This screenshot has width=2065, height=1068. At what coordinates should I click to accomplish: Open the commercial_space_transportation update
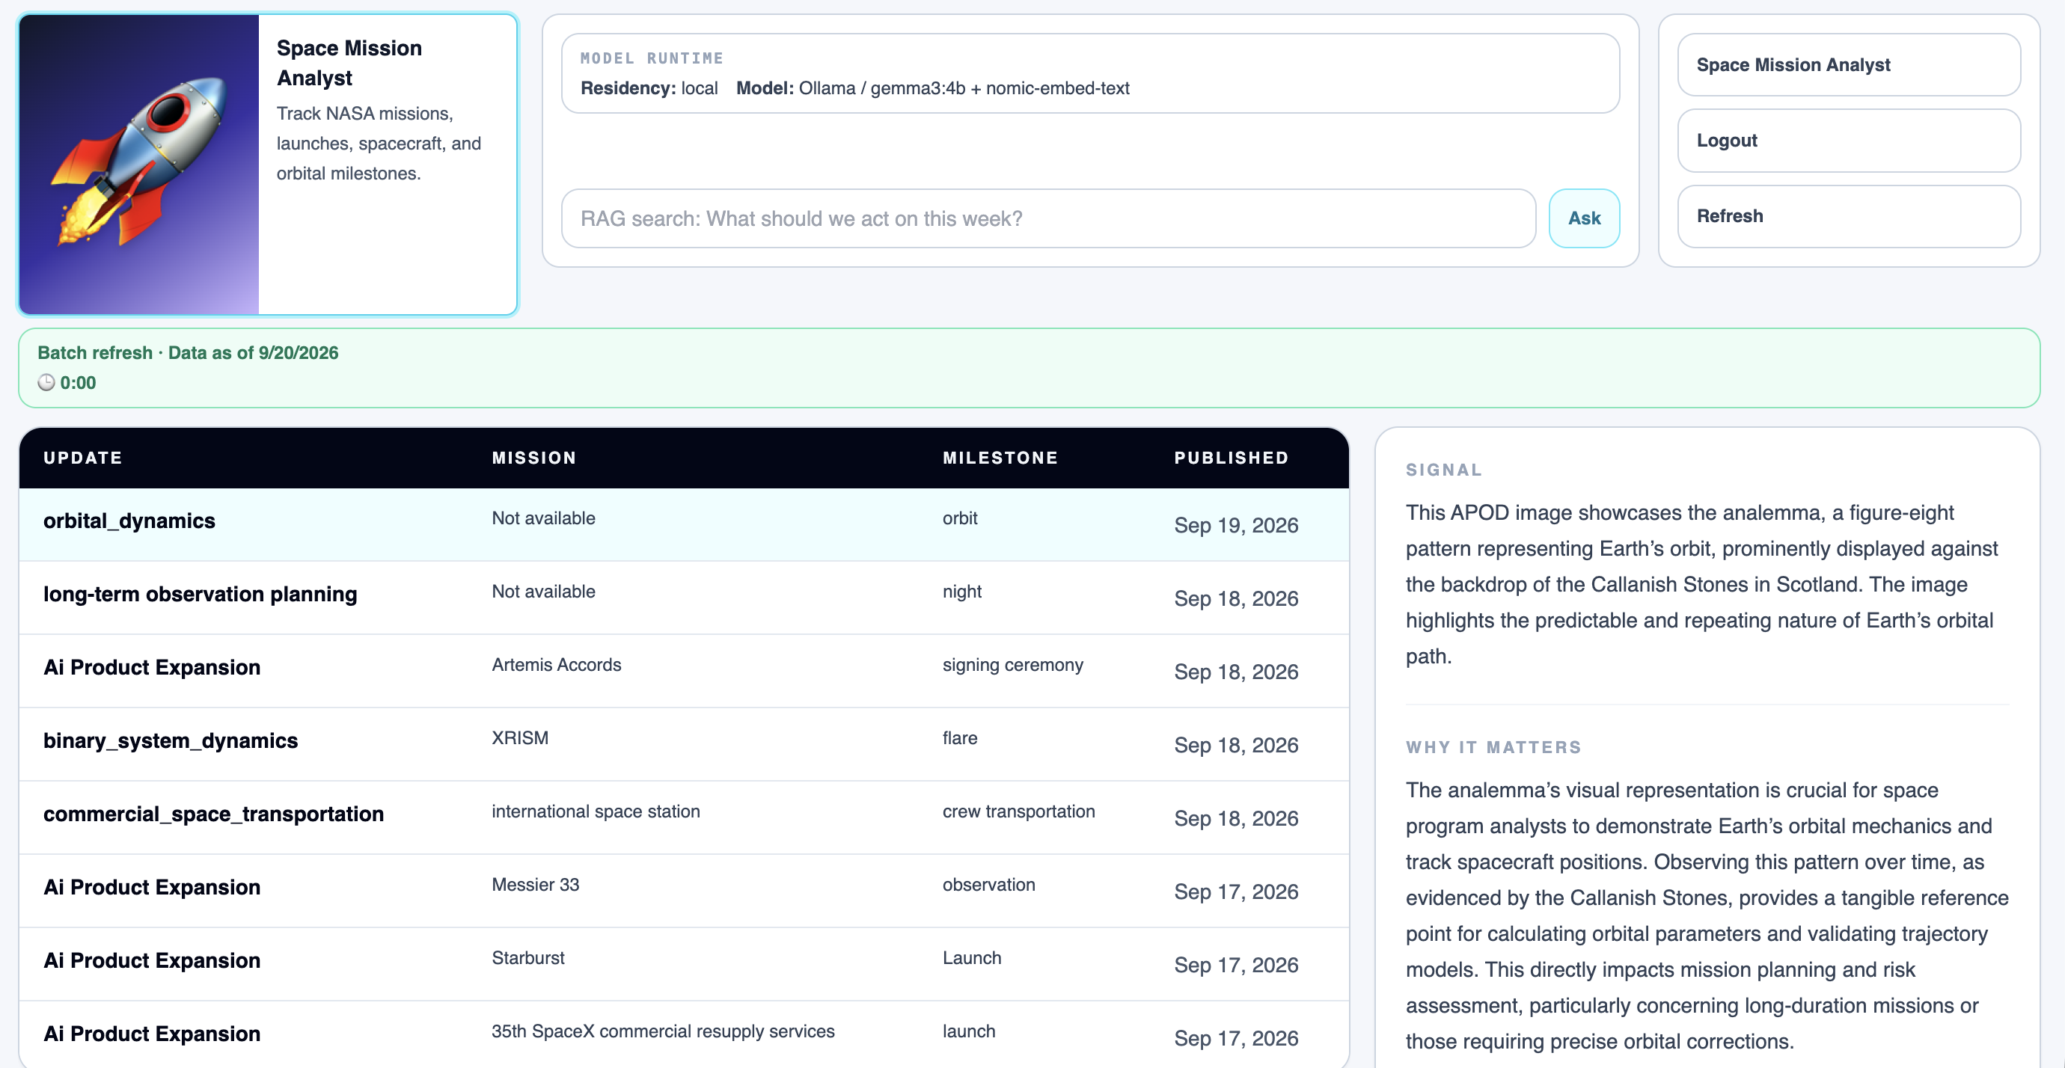[x=213, y=814]
